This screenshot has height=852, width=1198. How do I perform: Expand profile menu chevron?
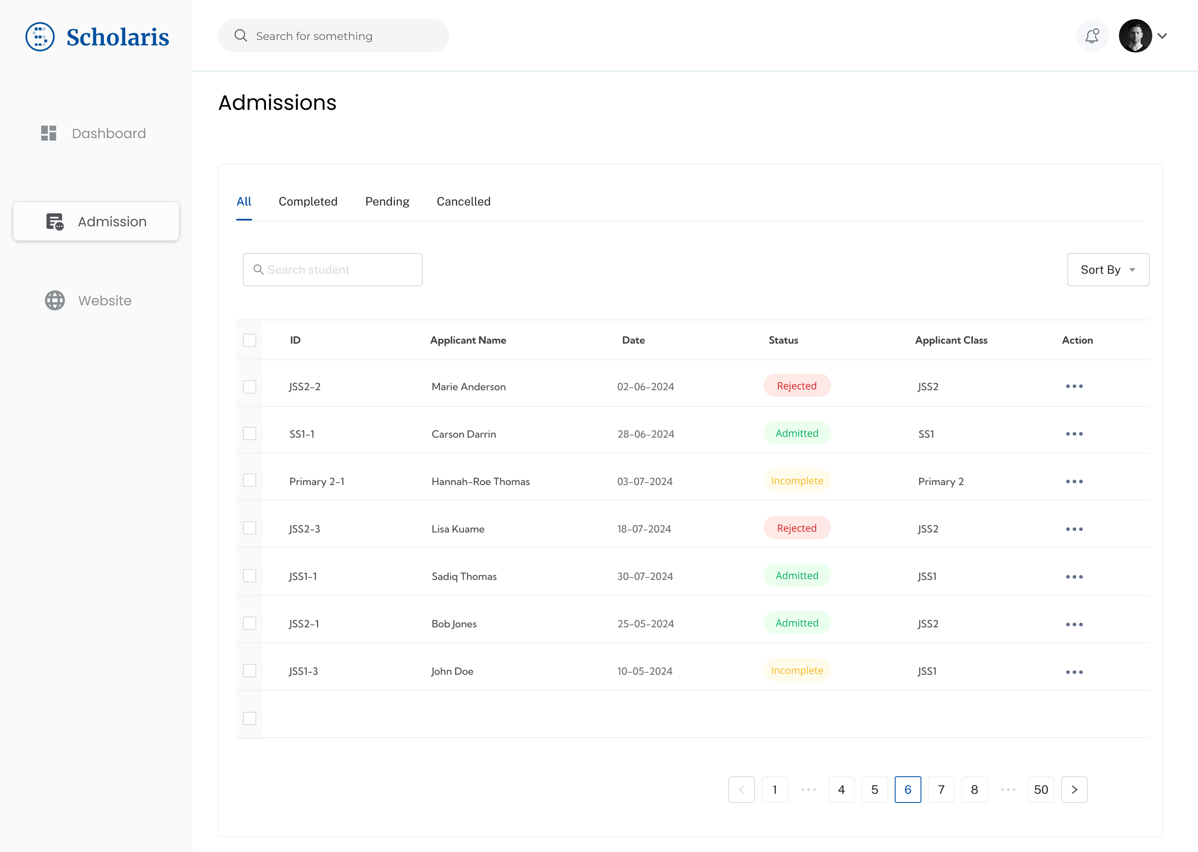pos(1162,36)
